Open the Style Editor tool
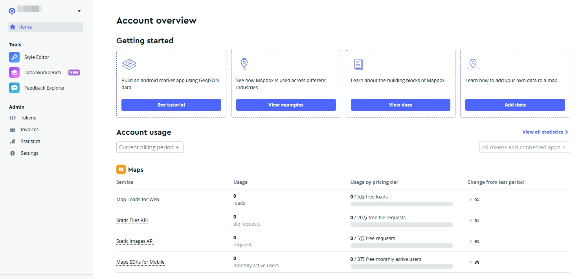The image size is (582, 279). (x=37, y=57)
